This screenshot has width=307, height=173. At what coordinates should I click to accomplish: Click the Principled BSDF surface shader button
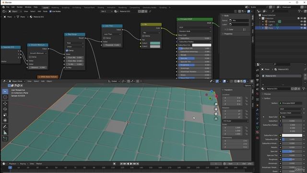(291, 103)
